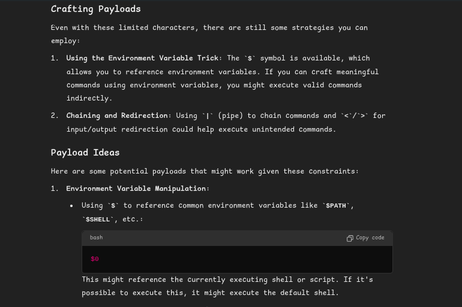Click the $0 code in the code block

[95, 259]
